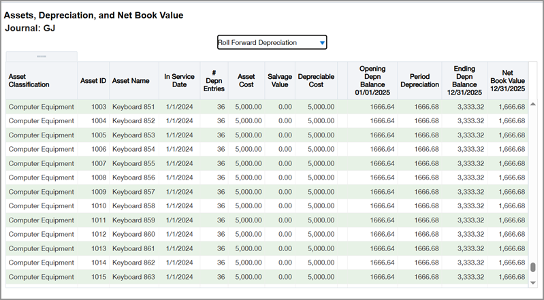Click the scroll down arrow of the table
544x300 pixels.
[x=533, y=282]
